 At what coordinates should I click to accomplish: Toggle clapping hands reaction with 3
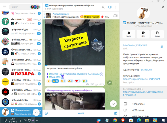pyautogui.click(x=63, y=81)
